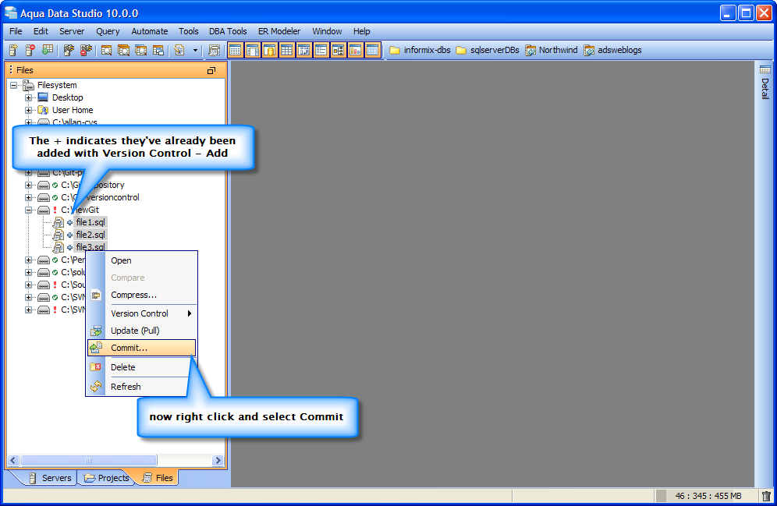Screen dimensions: 777x506
Task: Open the Automate menu
Action: point(149,31)
